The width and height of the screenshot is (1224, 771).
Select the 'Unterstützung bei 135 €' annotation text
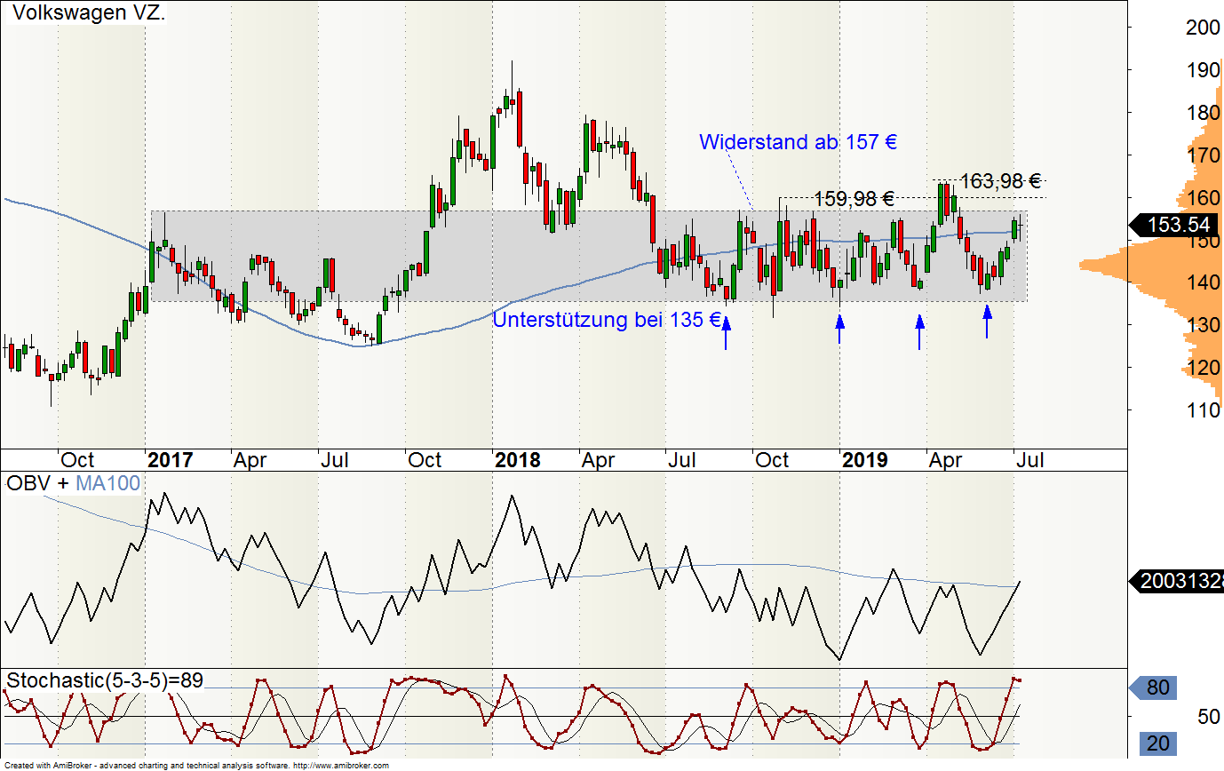coord(607,320)
